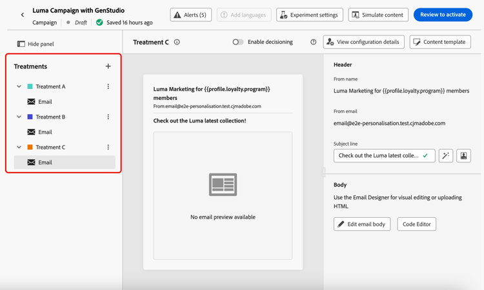Click the greyed-out Add languages button

[x=244, y=15]
